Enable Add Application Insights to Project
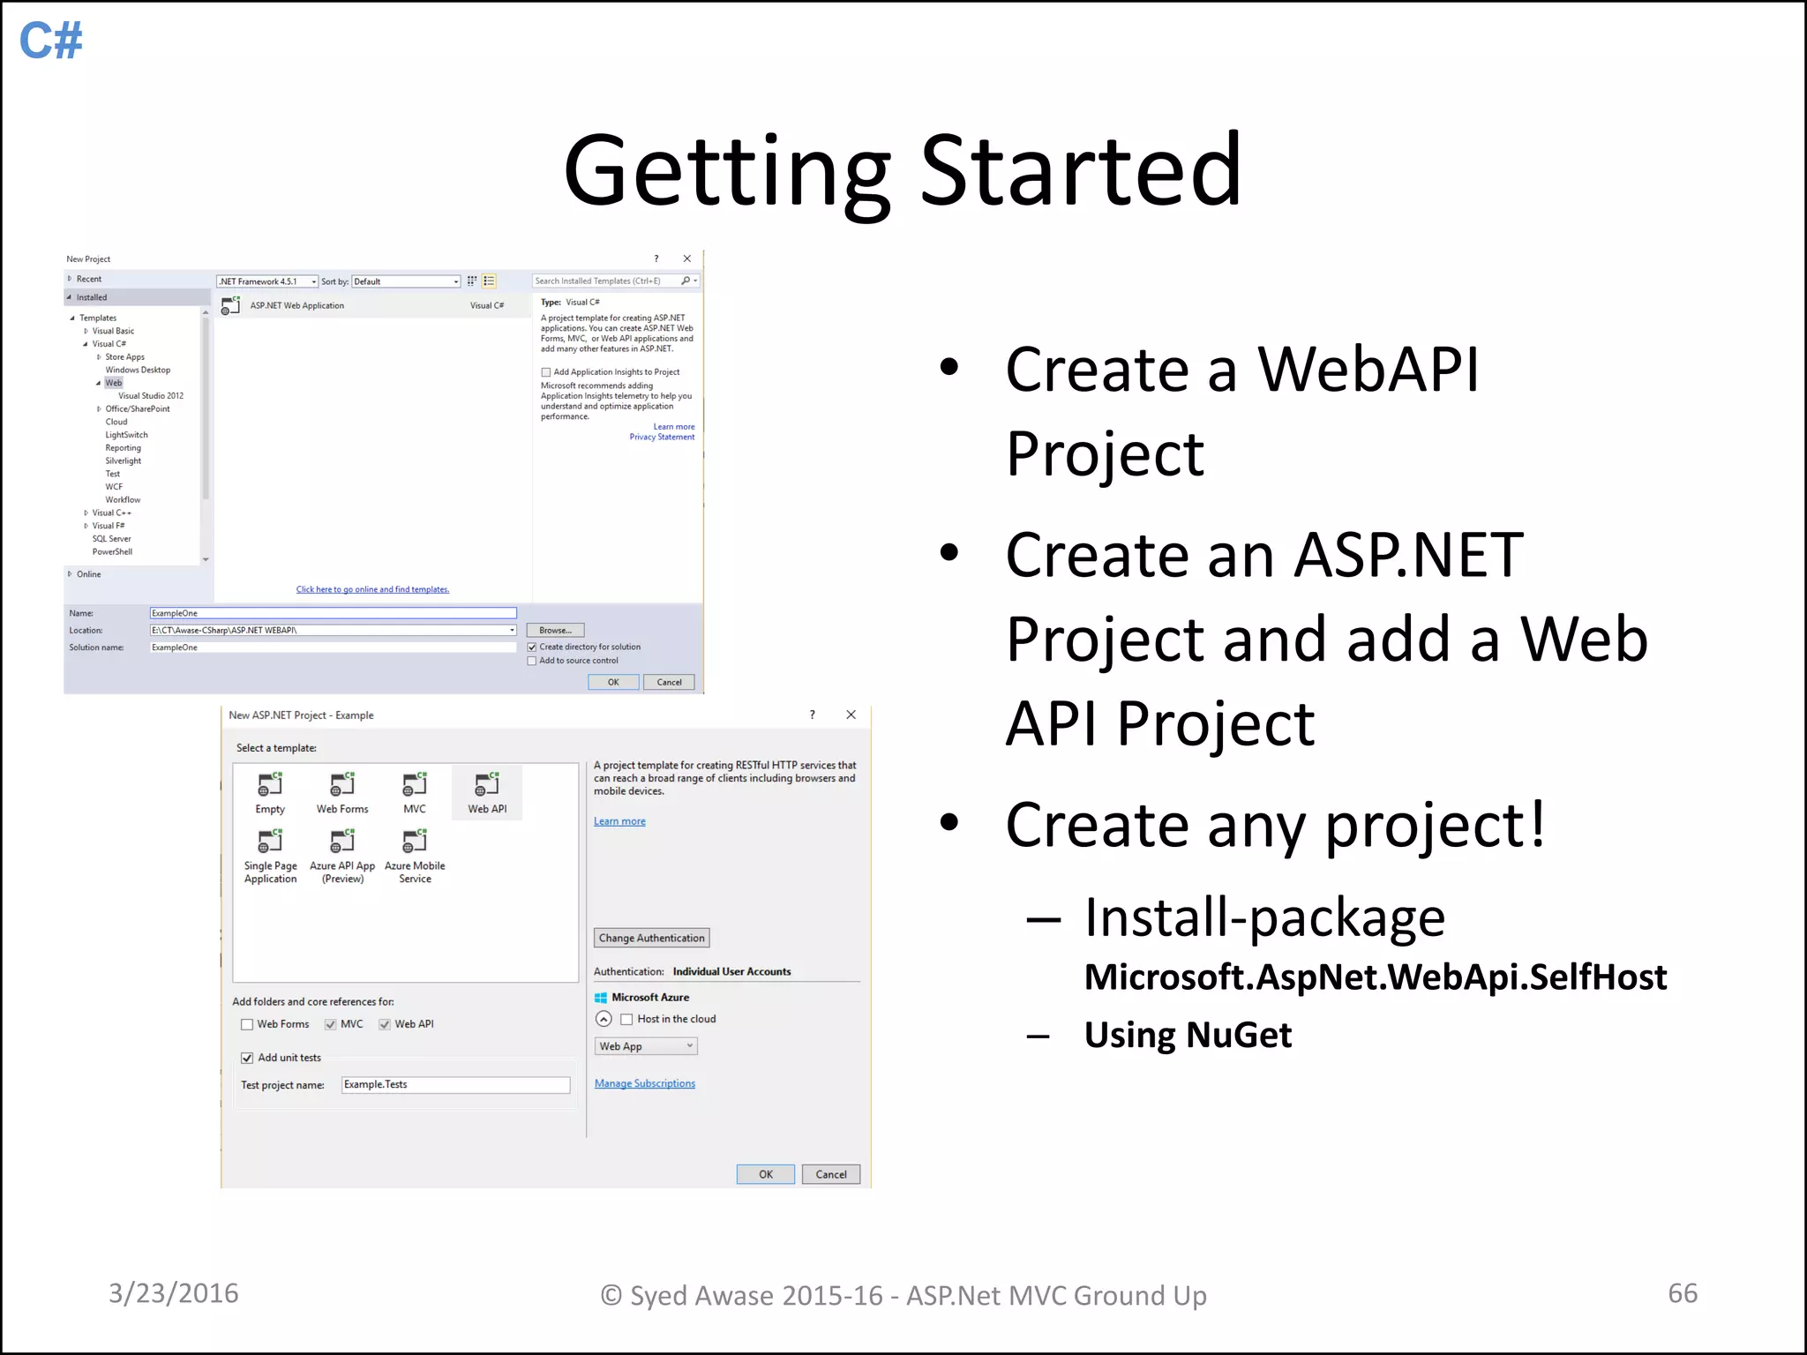 coord(546,372)
